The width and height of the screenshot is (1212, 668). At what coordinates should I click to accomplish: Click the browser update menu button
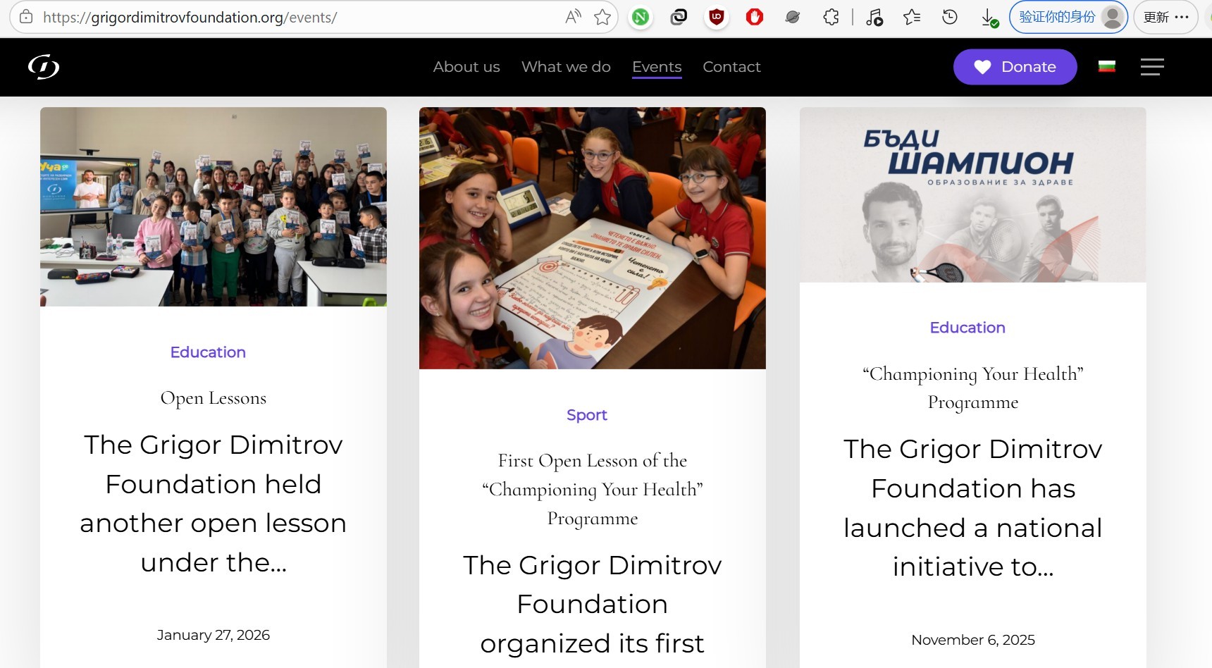coord(1165,17)
